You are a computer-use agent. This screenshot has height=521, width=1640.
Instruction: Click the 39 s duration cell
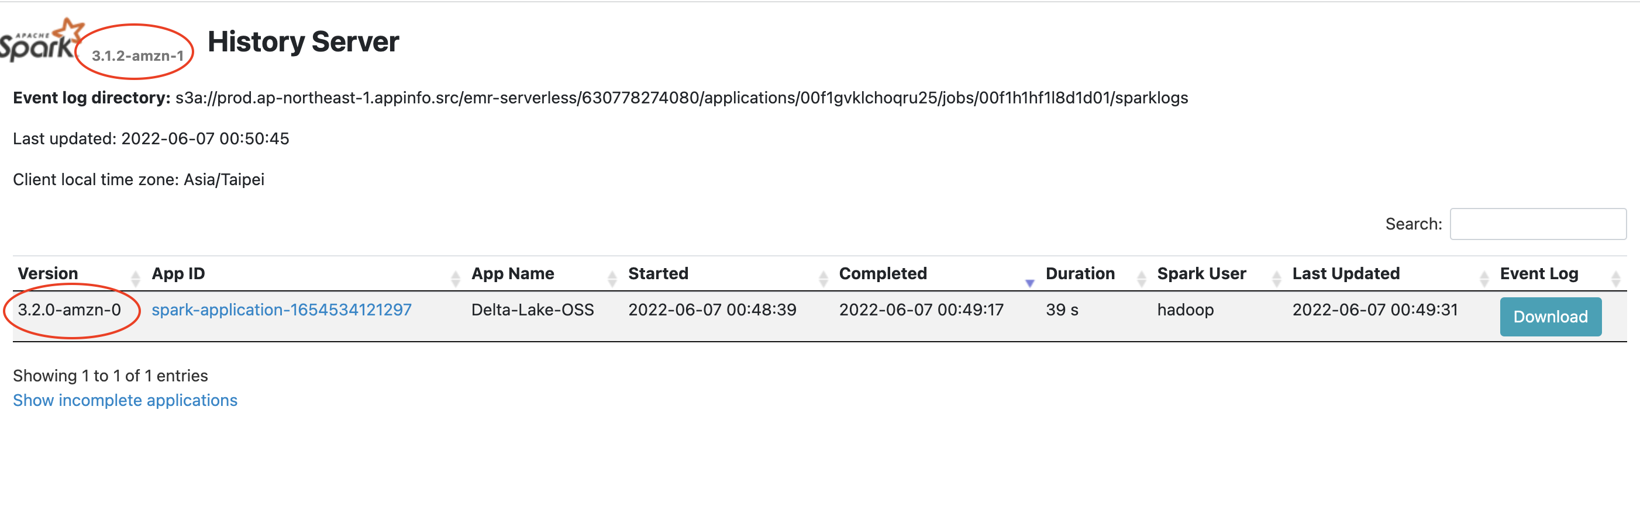tap(1062, 310)
